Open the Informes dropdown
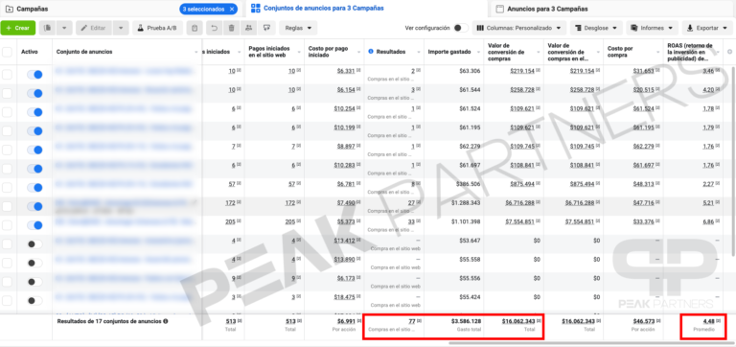The image size is (736, 347). [652, 28]
